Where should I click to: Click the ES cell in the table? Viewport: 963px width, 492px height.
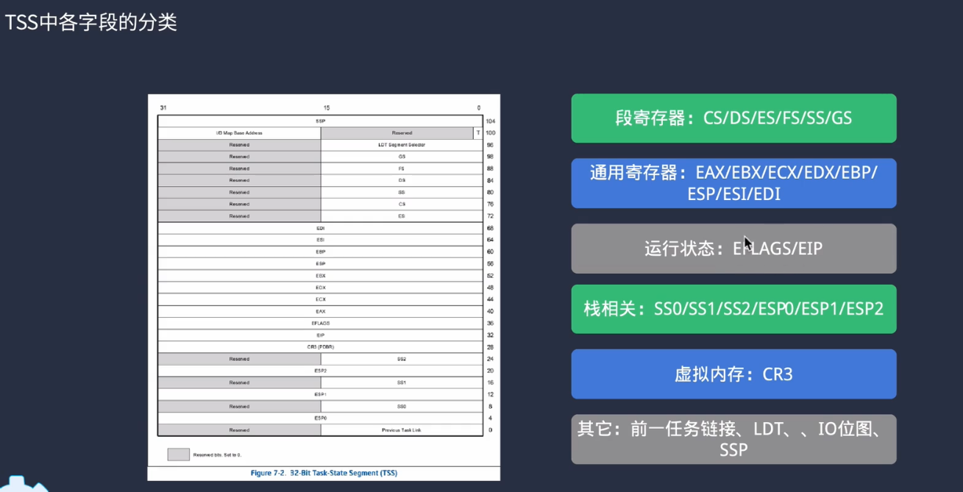pos(402,216)
